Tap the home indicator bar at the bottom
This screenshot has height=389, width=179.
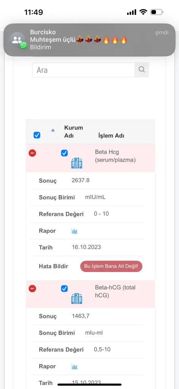coord(89,384)
